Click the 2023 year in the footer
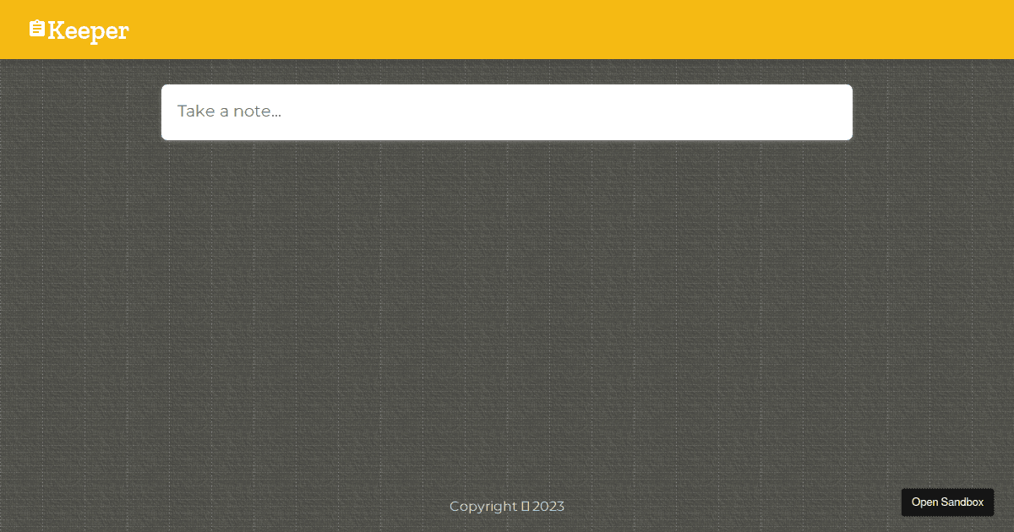 (548, 506)
